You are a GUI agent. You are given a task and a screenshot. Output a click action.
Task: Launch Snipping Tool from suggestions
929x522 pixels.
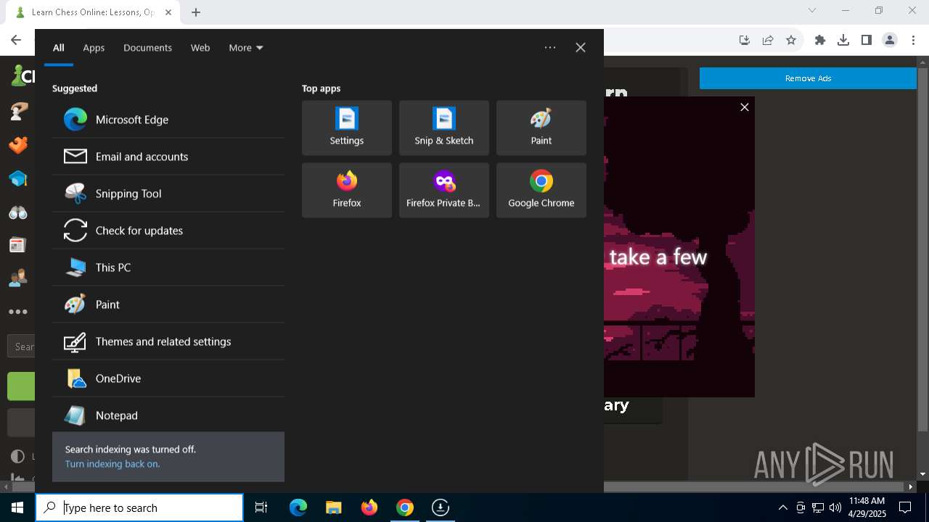(x=168, y=194)
